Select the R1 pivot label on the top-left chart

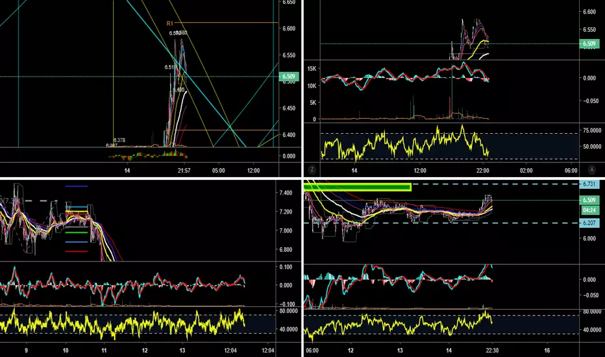[170, 23]
